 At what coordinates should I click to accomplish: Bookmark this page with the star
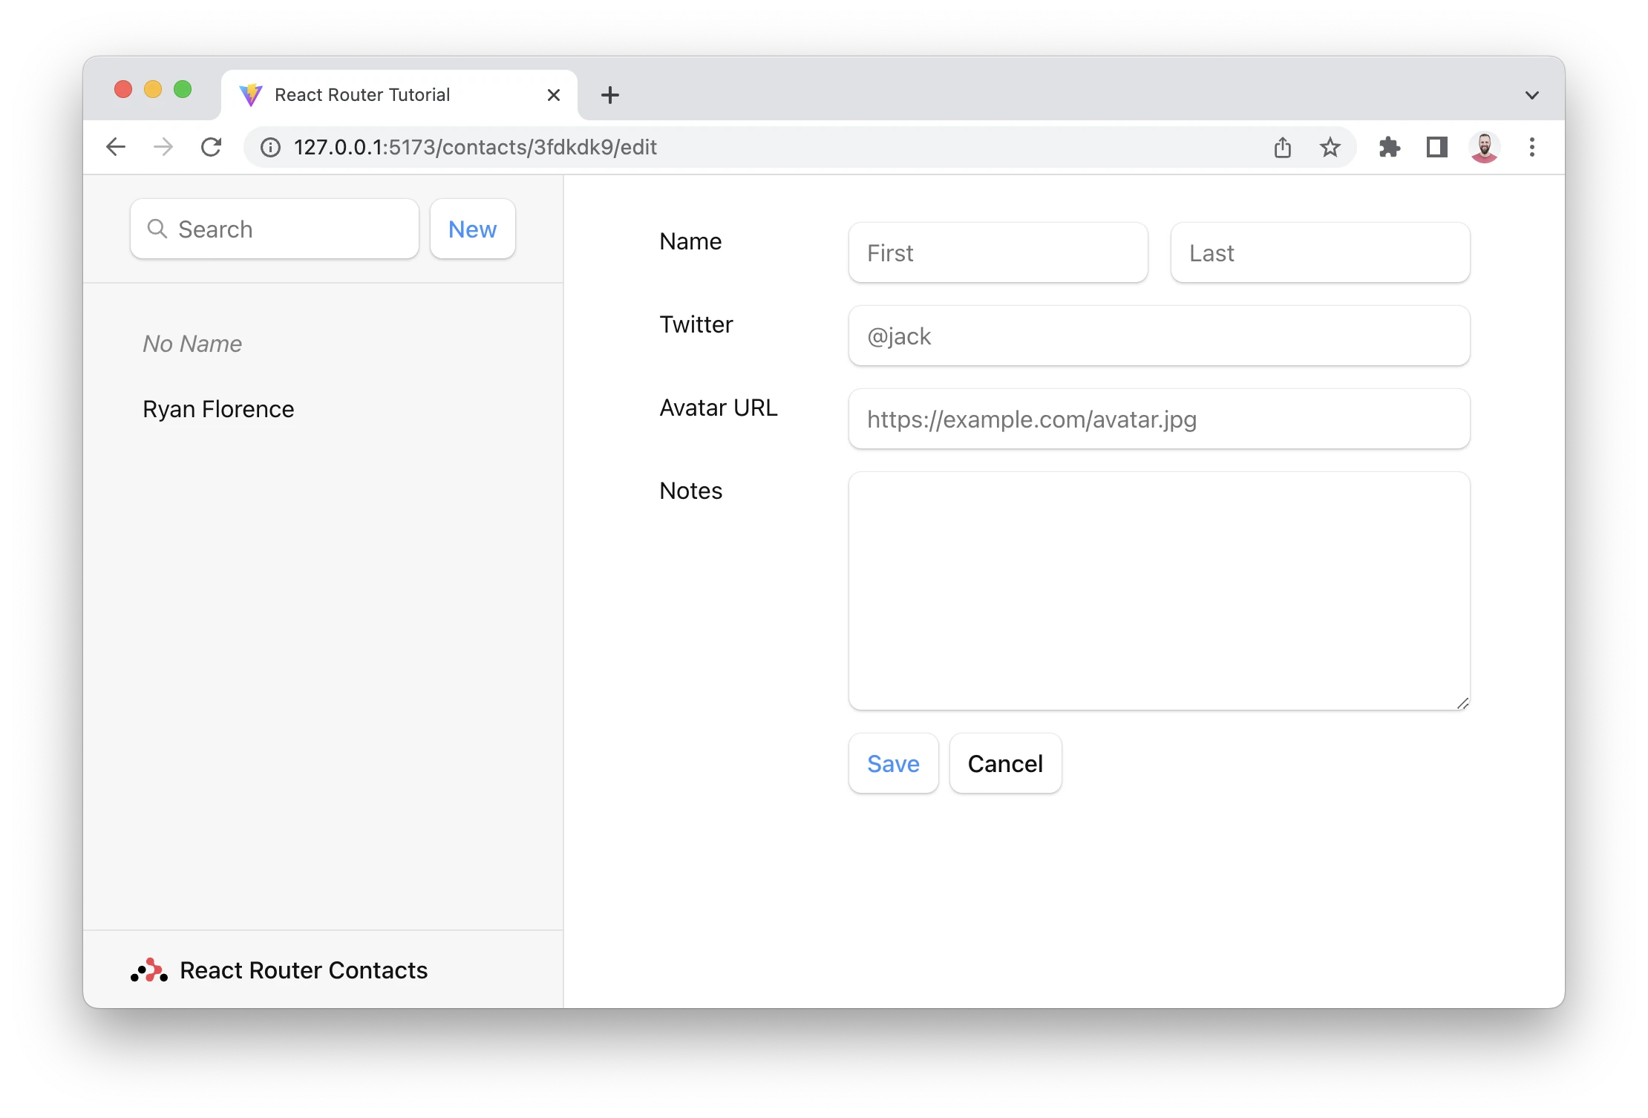[1330, 147]
